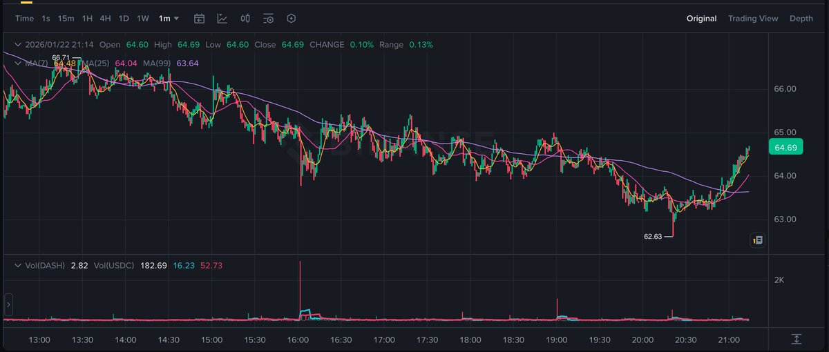Image resolution: width=829 pixels, height=352 pixels.
Task: Open the 1m interval dropdown
Action: 169,19
